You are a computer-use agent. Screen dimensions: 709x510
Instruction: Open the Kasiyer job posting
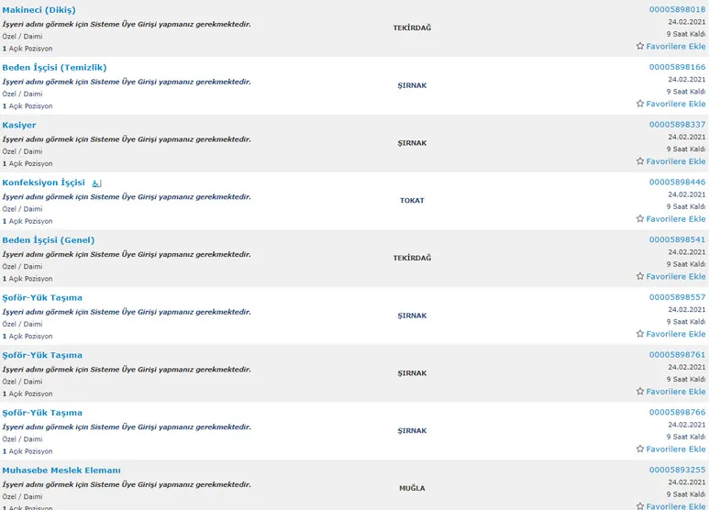(19, 125)
